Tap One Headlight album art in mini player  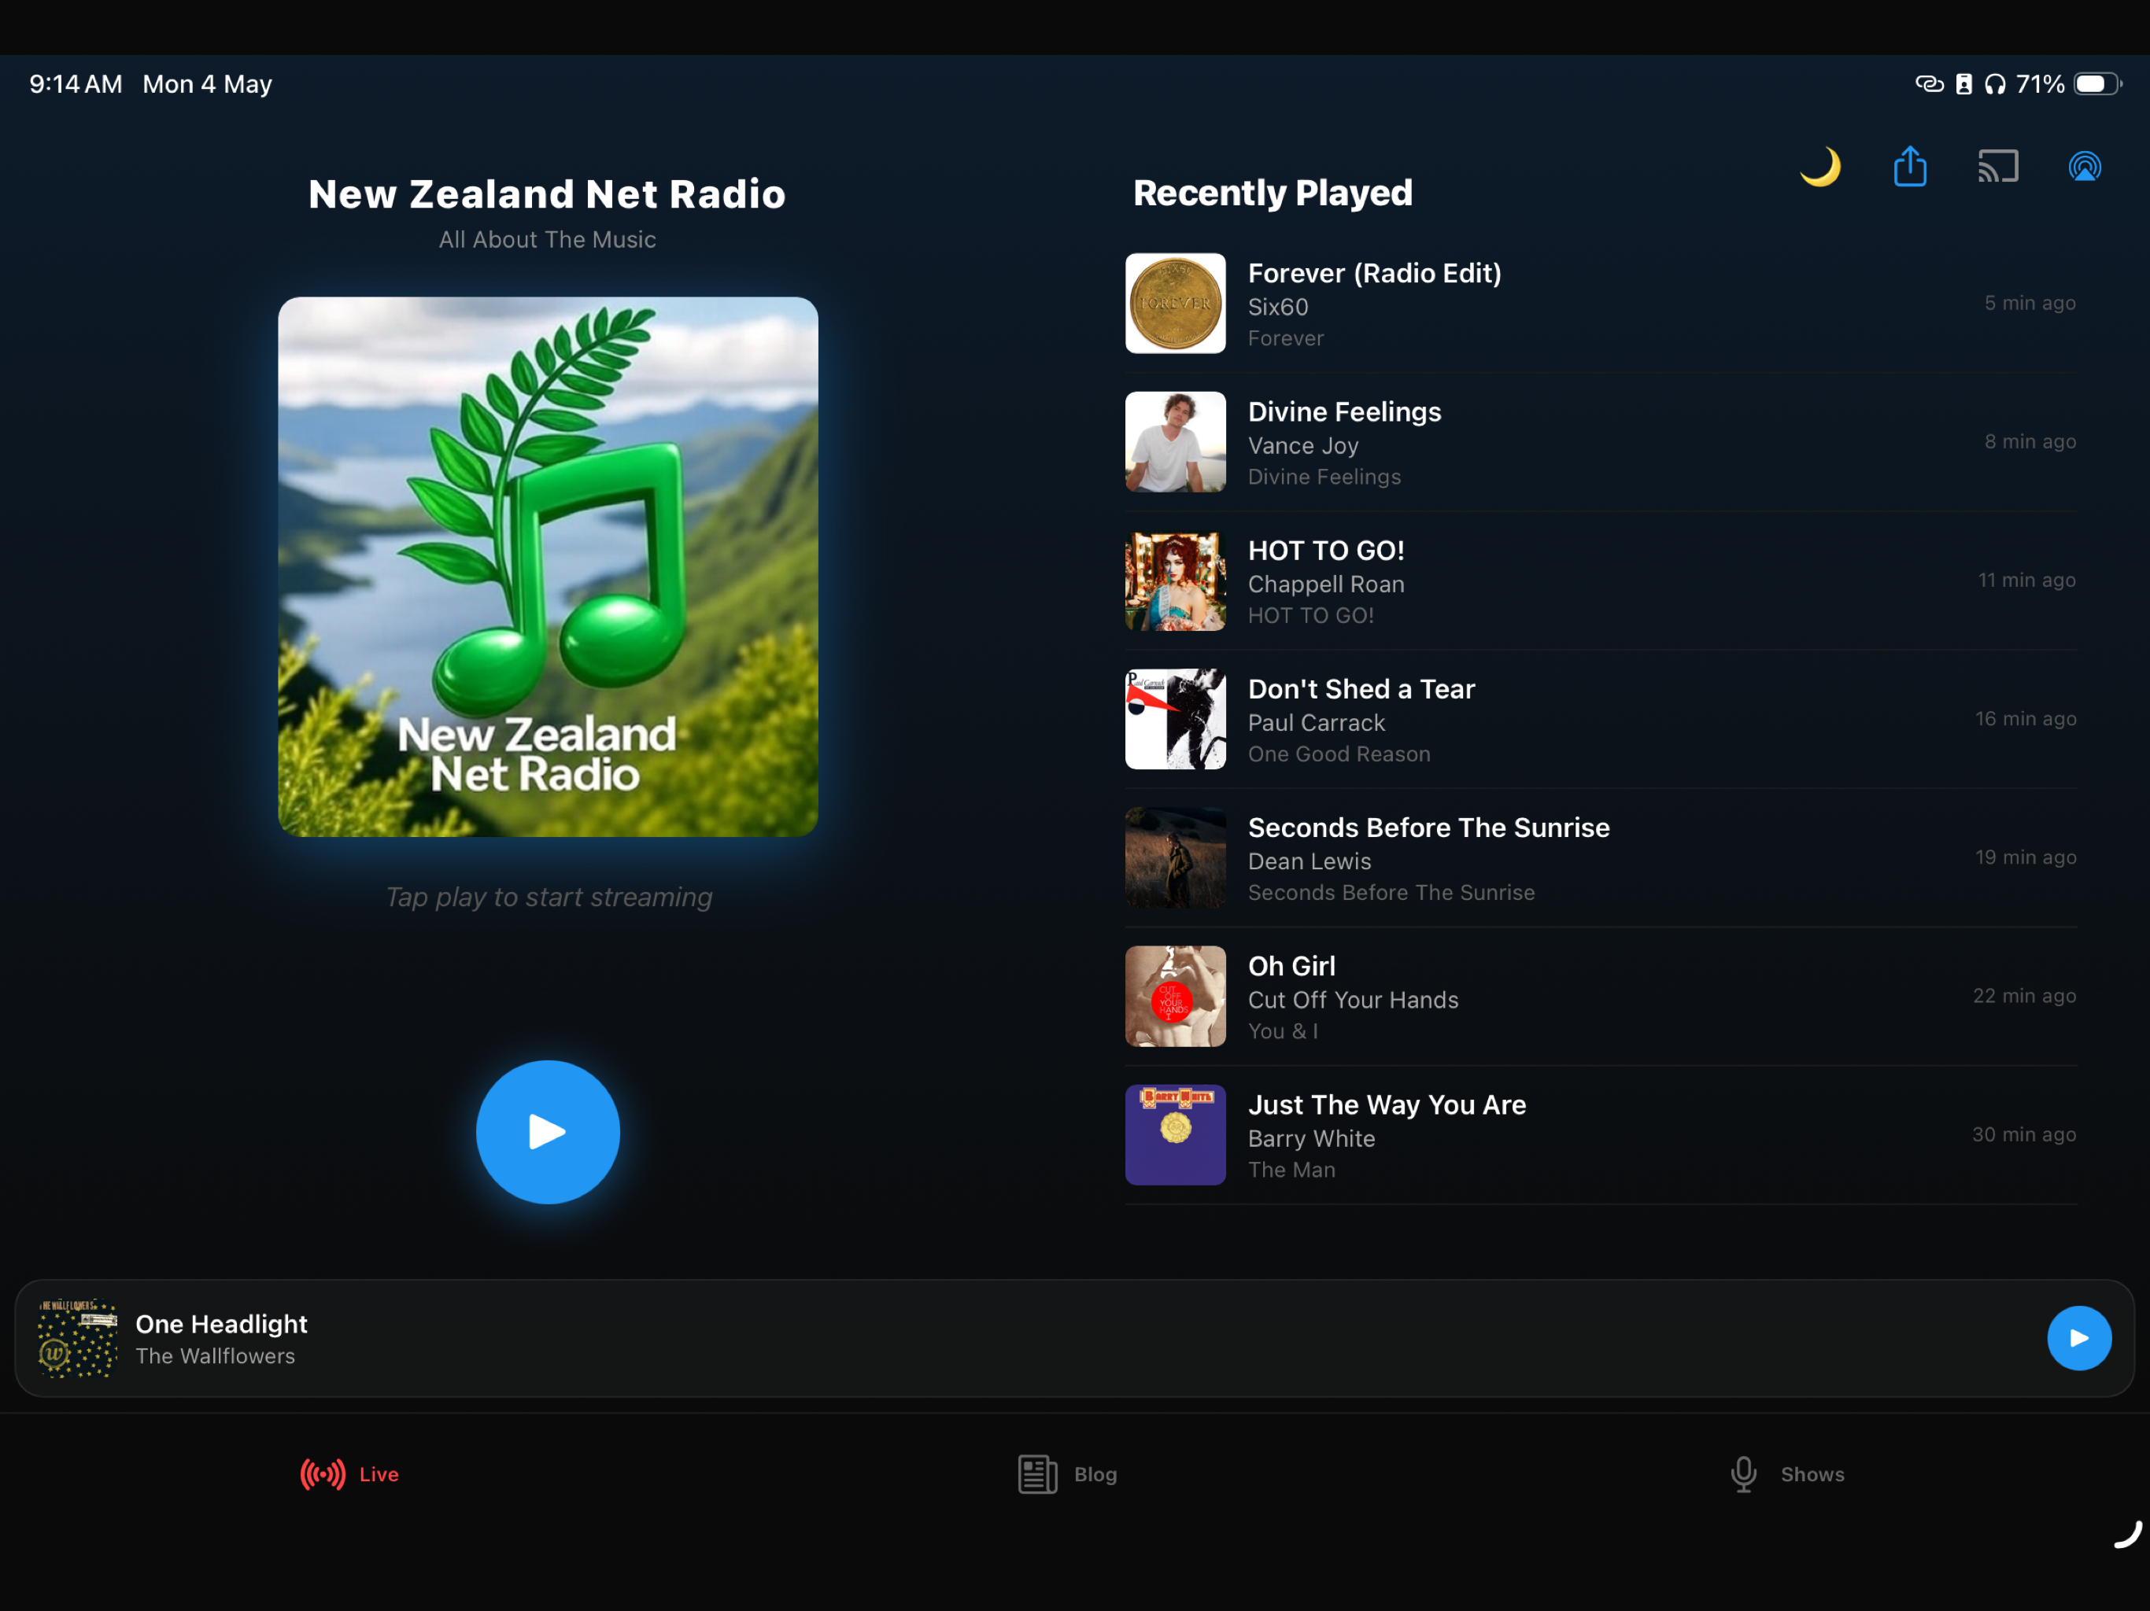tap(77, 1337)
